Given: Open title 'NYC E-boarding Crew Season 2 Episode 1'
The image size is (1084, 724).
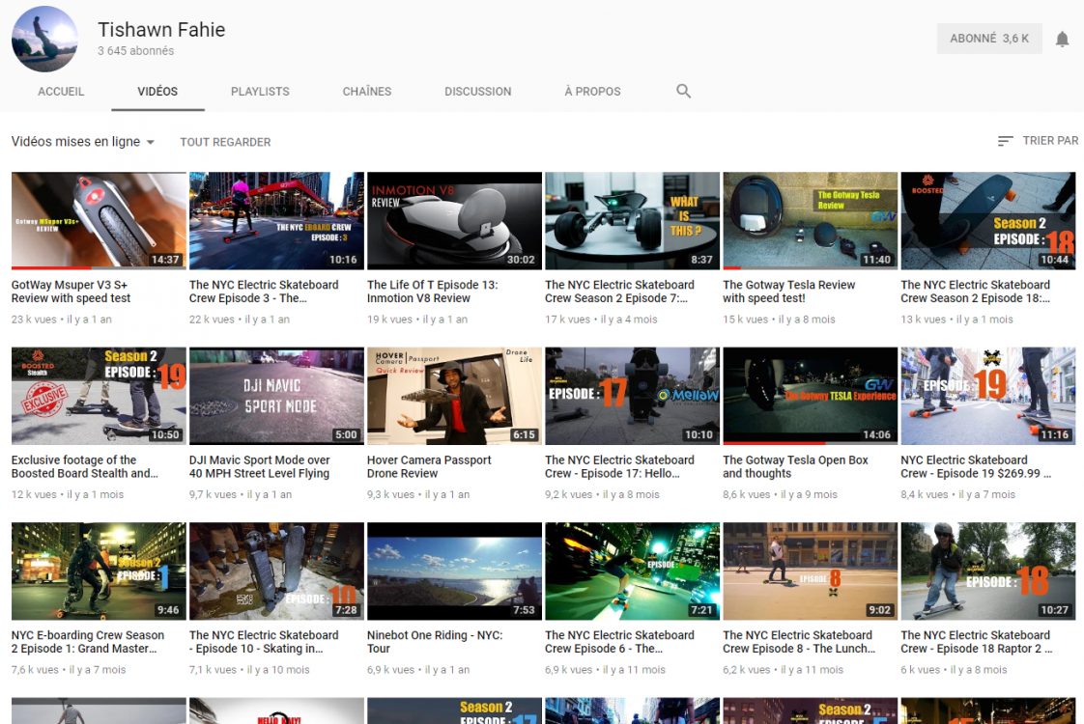Looking at the screenshot, I should (88, 642).
